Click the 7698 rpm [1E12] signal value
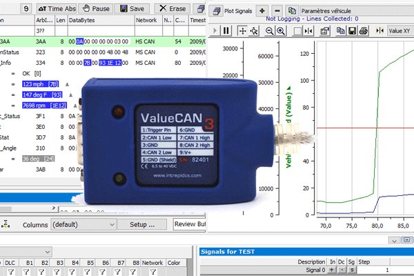Image resolution: width=414 pixels, height=276 pixels. (44, 106)
